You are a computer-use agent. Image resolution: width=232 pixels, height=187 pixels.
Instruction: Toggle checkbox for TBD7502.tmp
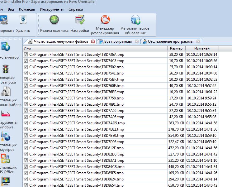click(26, 67)
